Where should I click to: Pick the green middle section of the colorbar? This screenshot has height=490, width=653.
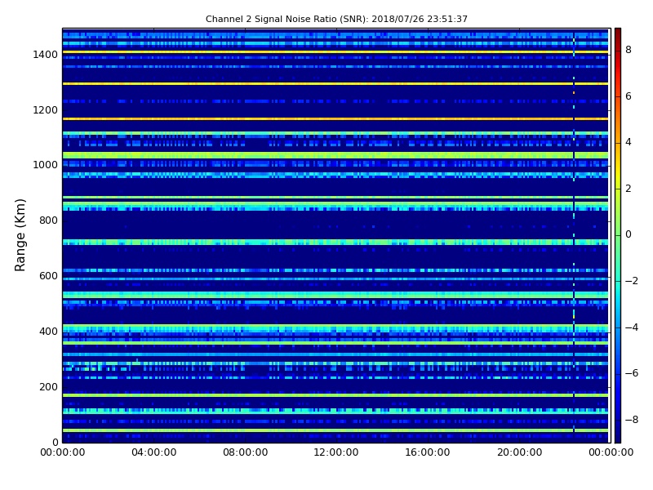point(618,234)
